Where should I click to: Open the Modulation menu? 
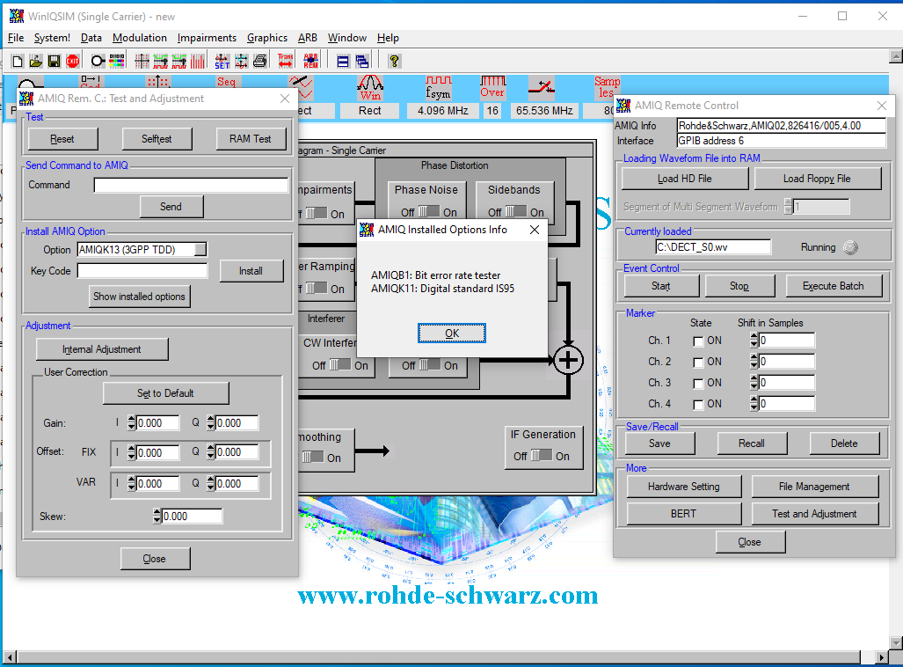coord(140,38)
